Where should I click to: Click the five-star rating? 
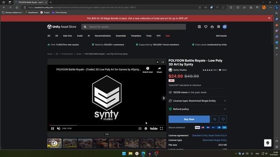pos(207,70)
